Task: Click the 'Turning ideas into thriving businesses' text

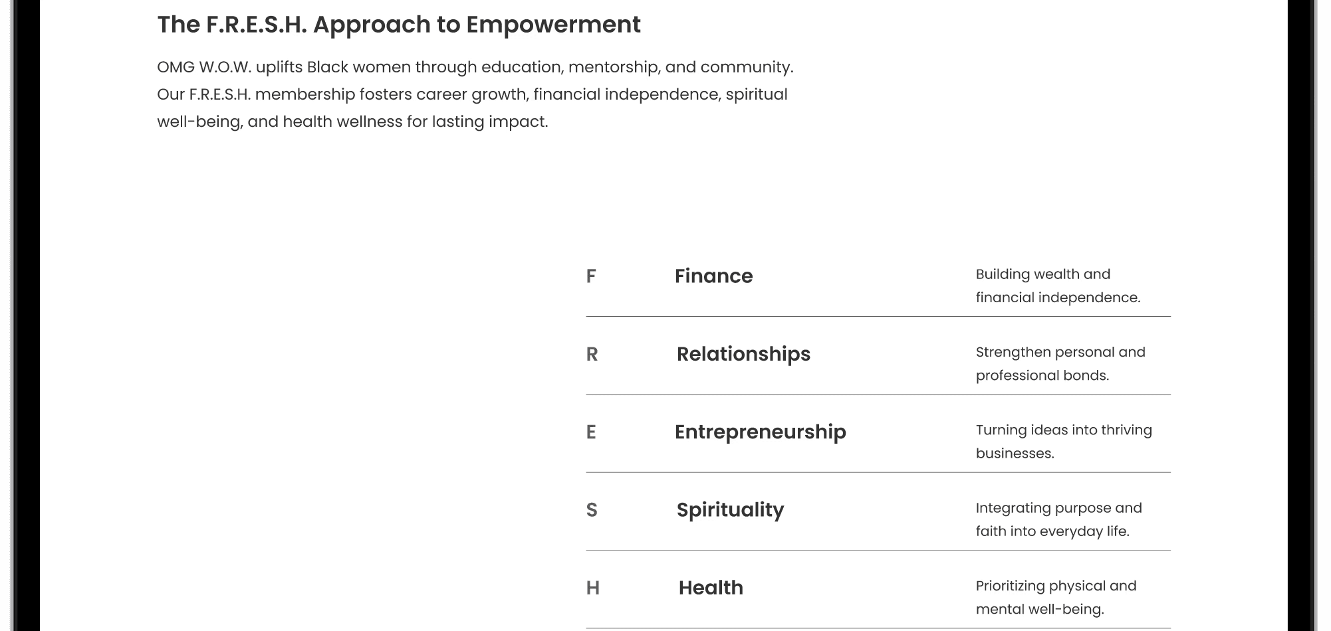Action: 1064,442
